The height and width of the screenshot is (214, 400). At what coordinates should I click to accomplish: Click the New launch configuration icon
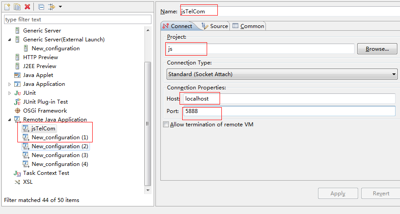[7, 7]
